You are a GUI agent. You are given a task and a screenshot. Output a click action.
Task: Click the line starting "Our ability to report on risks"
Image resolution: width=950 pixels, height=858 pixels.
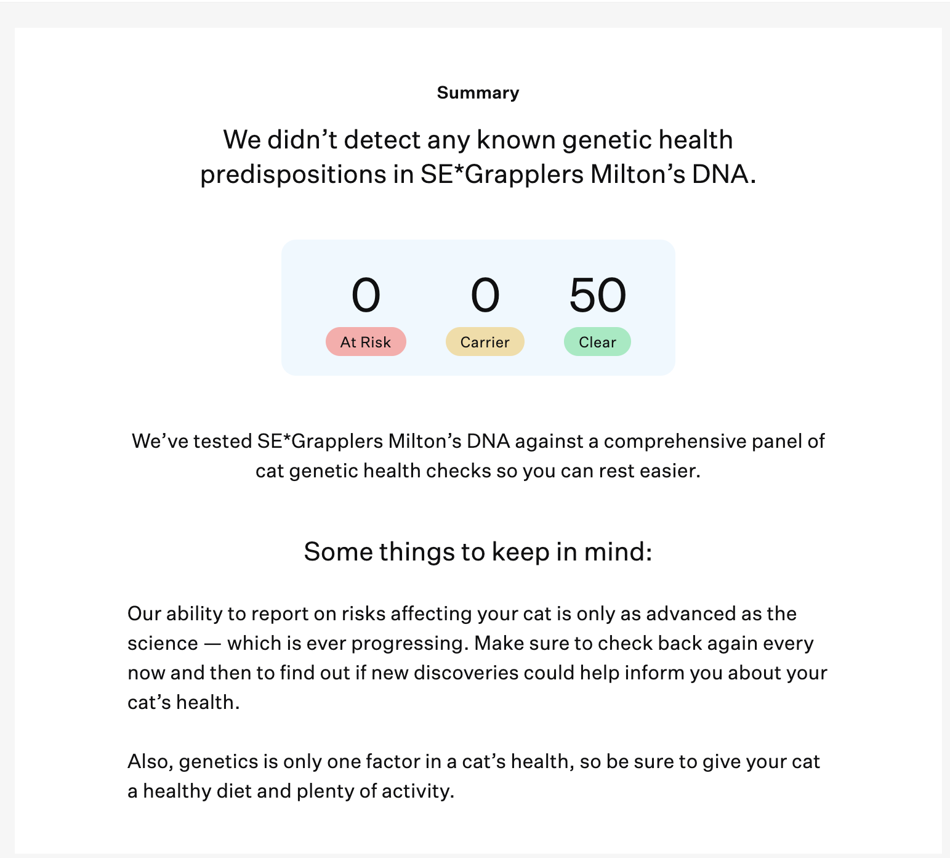pyautogui.click(x=462, y=613)
